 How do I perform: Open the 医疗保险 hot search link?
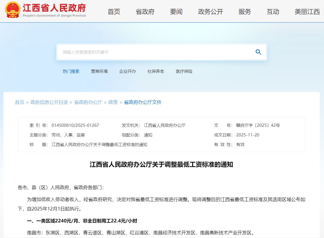pos(184,71)
